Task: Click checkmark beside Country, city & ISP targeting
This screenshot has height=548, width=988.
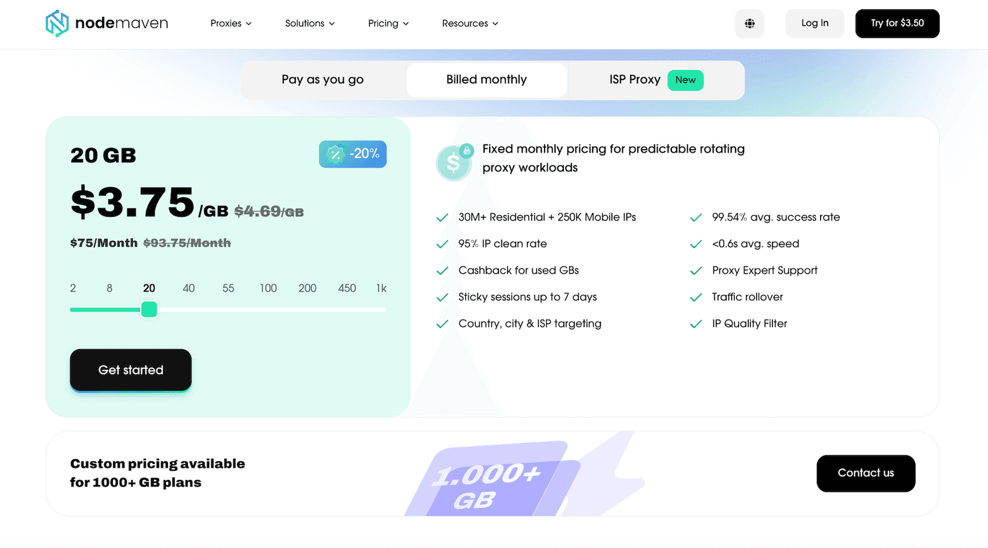Action: coord(442,324)
